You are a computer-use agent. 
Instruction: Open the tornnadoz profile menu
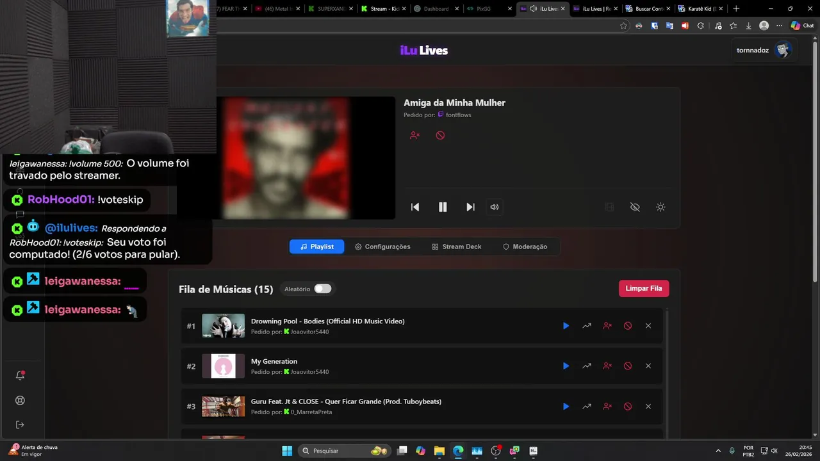764,50
